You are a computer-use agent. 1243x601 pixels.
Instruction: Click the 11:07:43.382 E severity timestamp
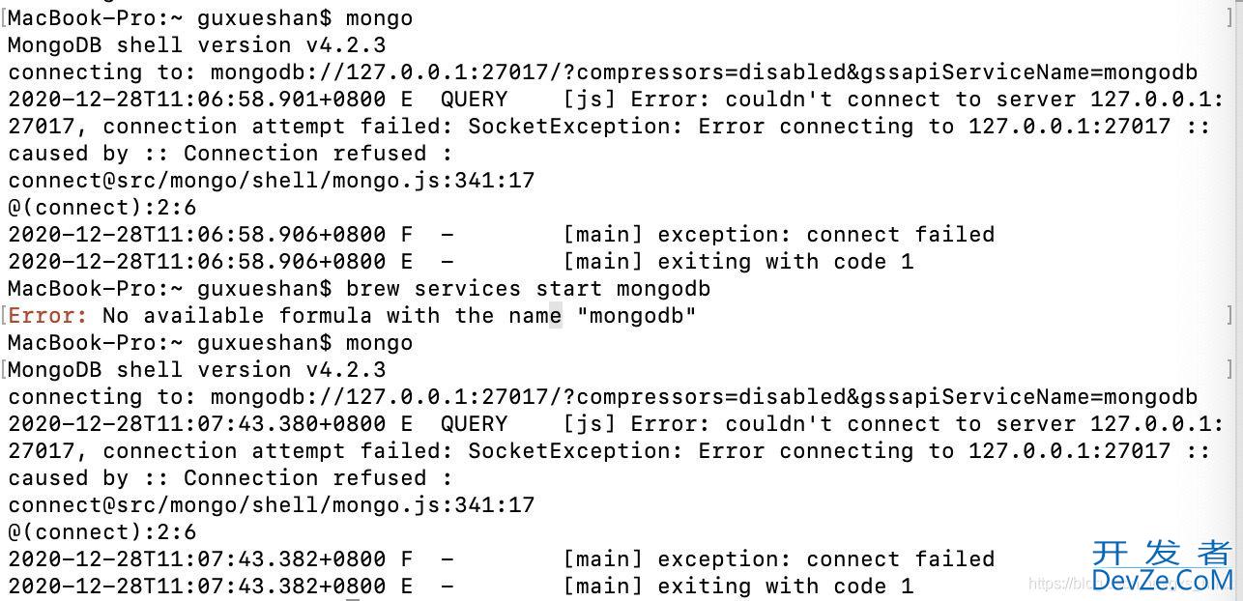[196, 586]
